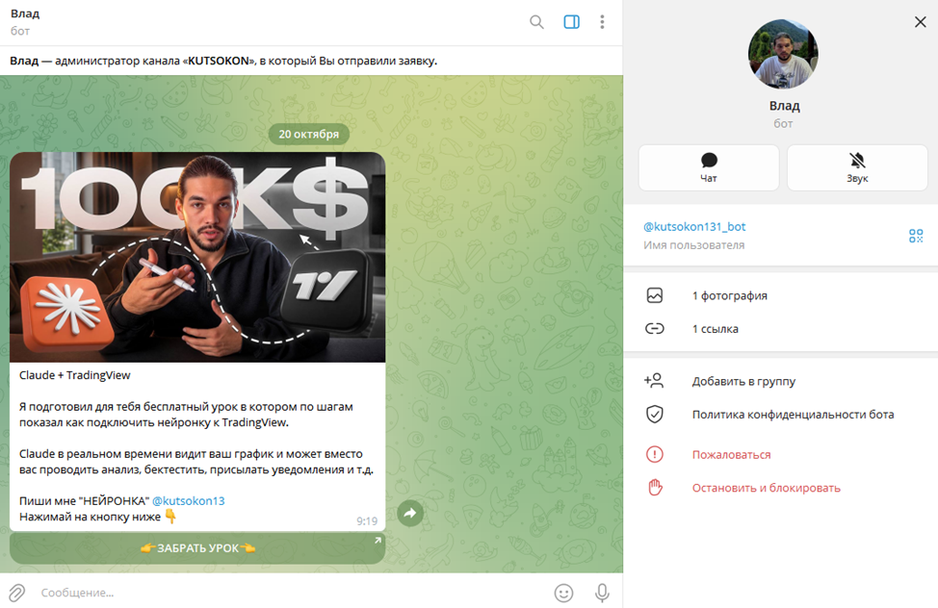938x608 pixels.
Task: Open the 100K$ image in message
Action: pos(197,257)
